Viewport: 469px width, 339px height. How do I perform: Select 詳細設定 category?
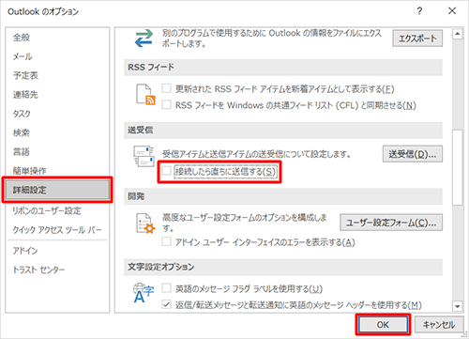(x=57, y=190)
